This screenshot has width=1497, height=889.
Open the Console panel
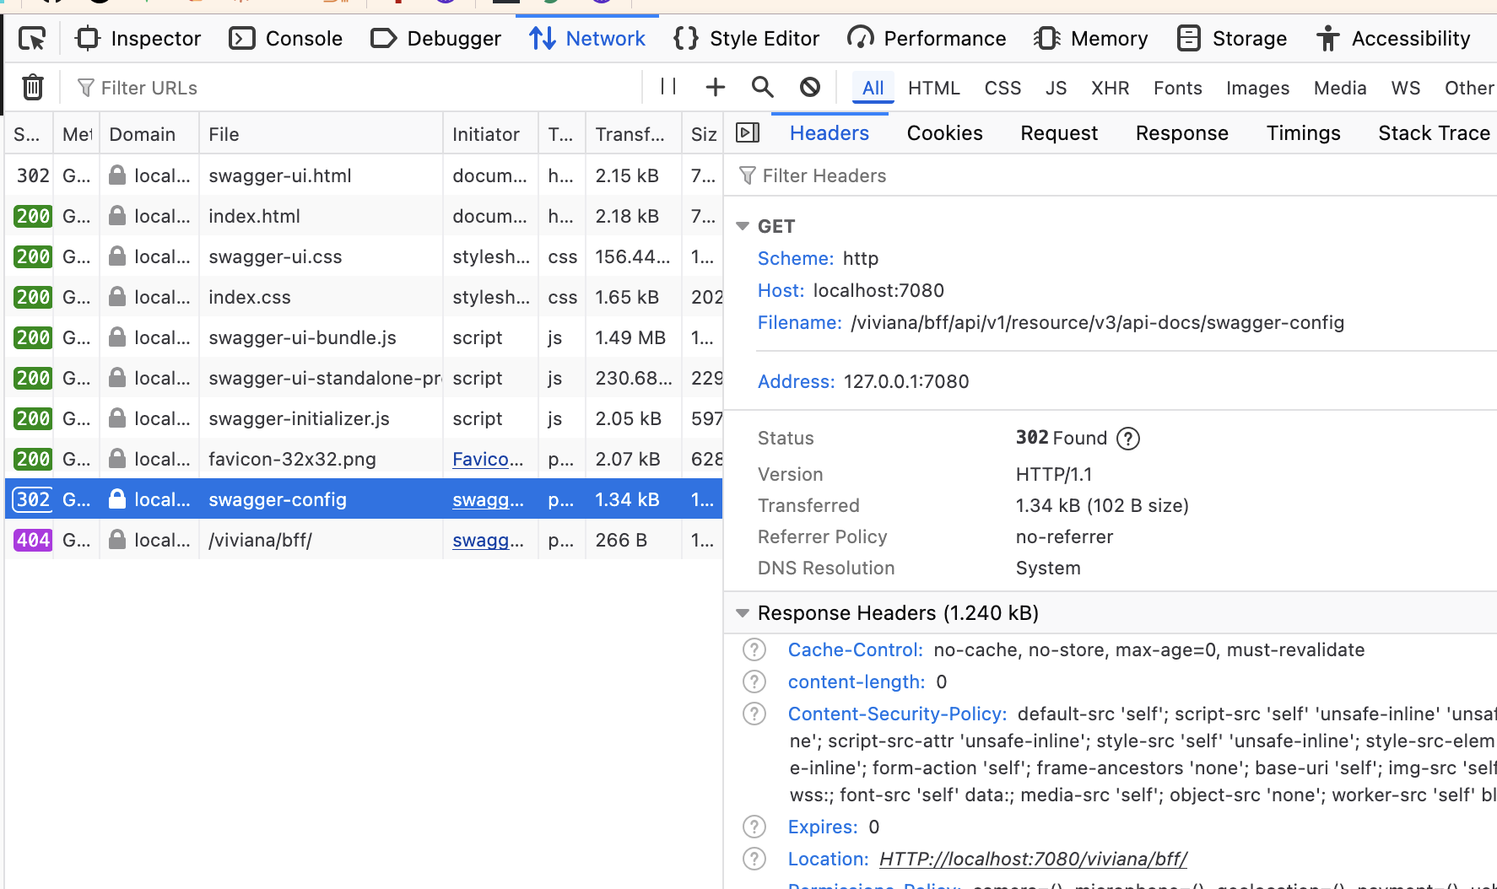(286, 39)
